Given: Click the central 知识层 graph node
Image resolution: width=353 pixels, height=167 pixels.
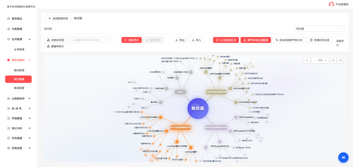Looking at the screenshot, I should (198, 109).
